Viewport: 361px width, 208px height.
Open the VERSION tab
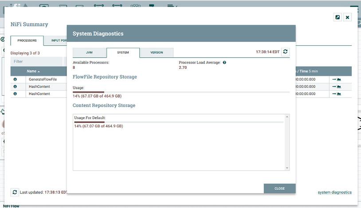tap(157, 52)
